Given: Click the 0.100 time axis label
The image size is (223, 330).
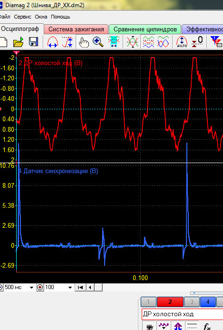Looking at the screenshot, I should click(x=140, y=278).
